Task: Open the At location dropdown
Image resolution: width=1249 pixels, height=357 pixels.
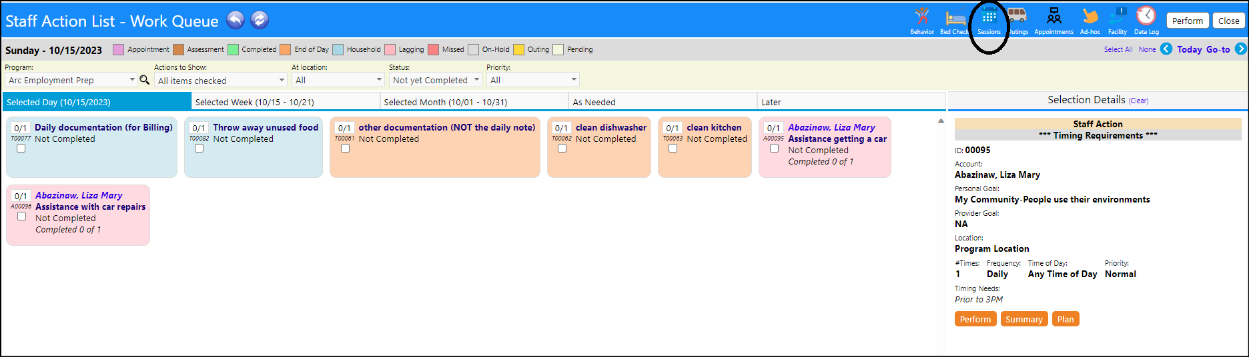Action: [338, 80]
